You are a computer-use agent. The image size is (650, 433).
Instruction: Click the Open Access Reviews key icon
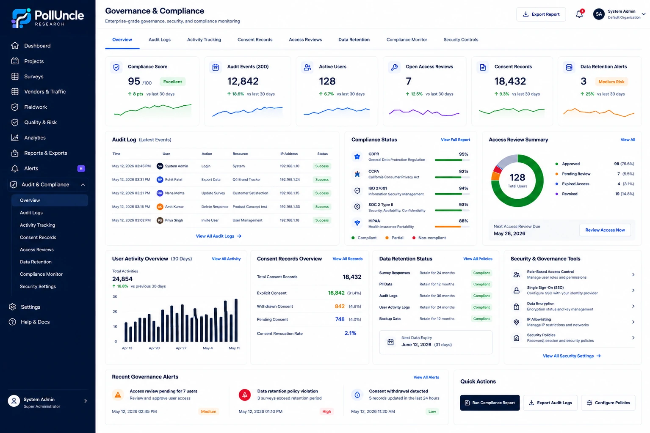point(394,67)
